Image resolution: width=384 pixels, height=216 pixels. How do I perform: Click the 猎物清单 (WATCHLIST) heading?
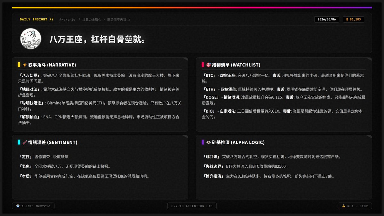236,65
